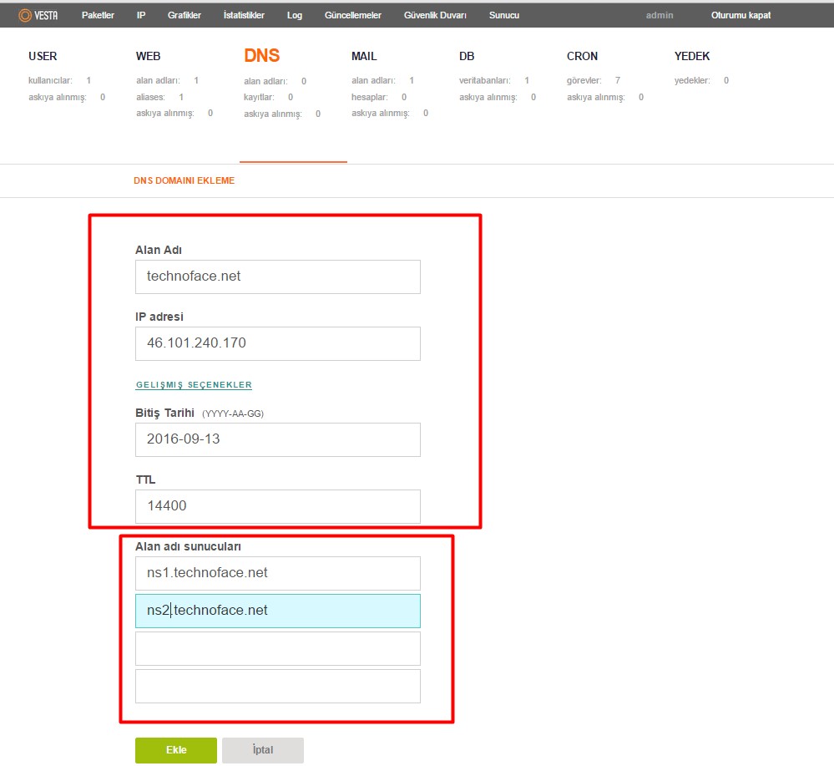
Task: Go to the YEDEK tab
Action: click(692, 57)
